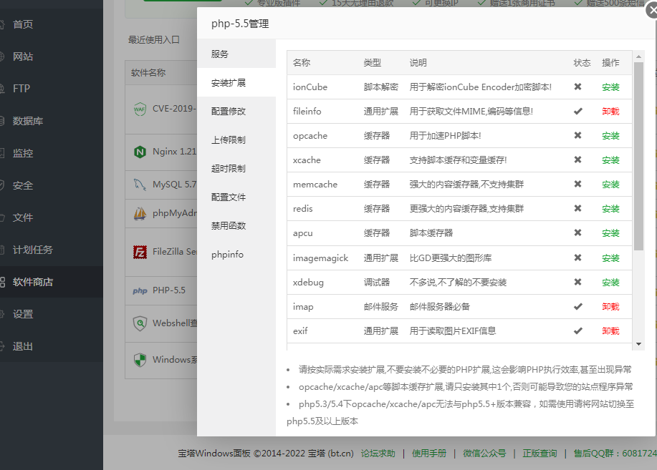Install the ionCube extension
657x470 pixels.
pyautogui.click(x=610, y=87)
